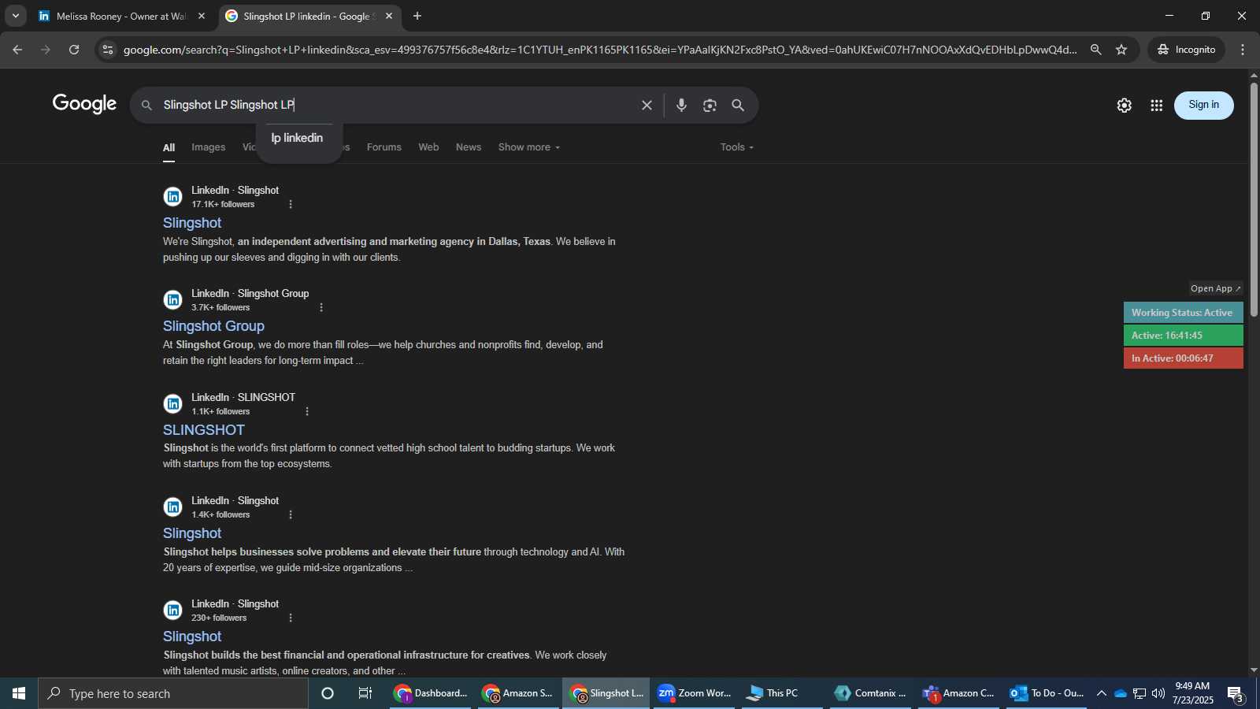Switch to the Forums results tab

(x=384, y=147)
